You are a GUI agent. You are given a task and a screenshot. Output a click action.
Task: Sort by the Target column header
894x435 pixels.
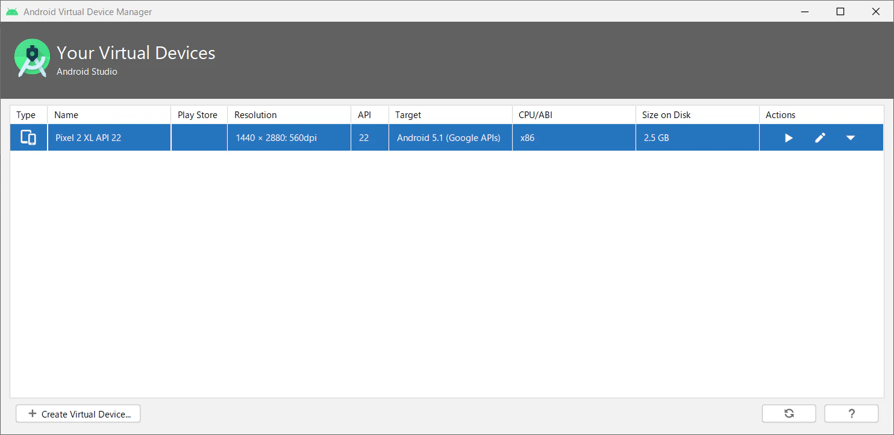(x=451, y=115)
